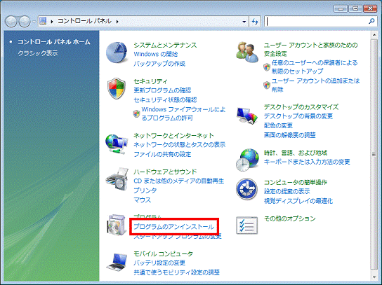382x285 pixels.
Task: Click セキュリティ状態の確認 link
Action: 165,100
